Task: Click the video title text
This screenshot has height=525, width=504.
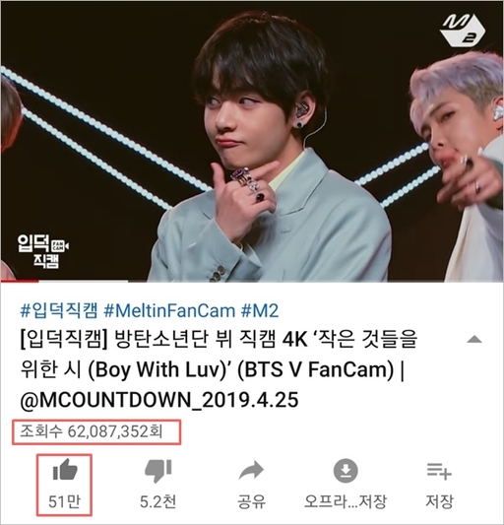Action: click(220, 370)
